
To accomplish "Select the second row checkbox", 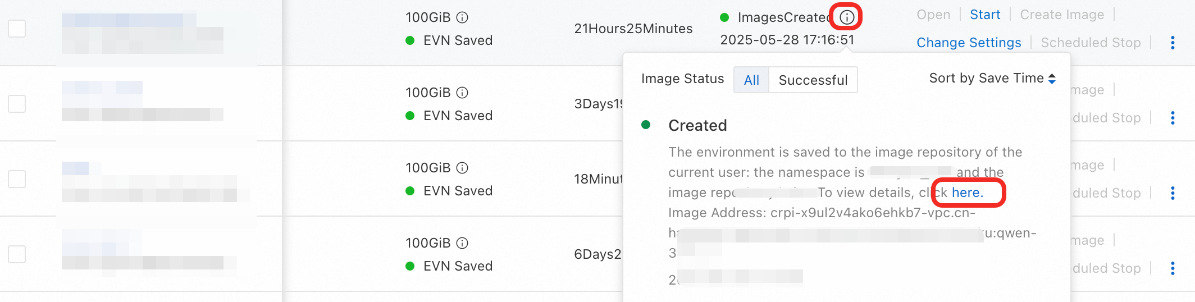I will pos(17,104).
